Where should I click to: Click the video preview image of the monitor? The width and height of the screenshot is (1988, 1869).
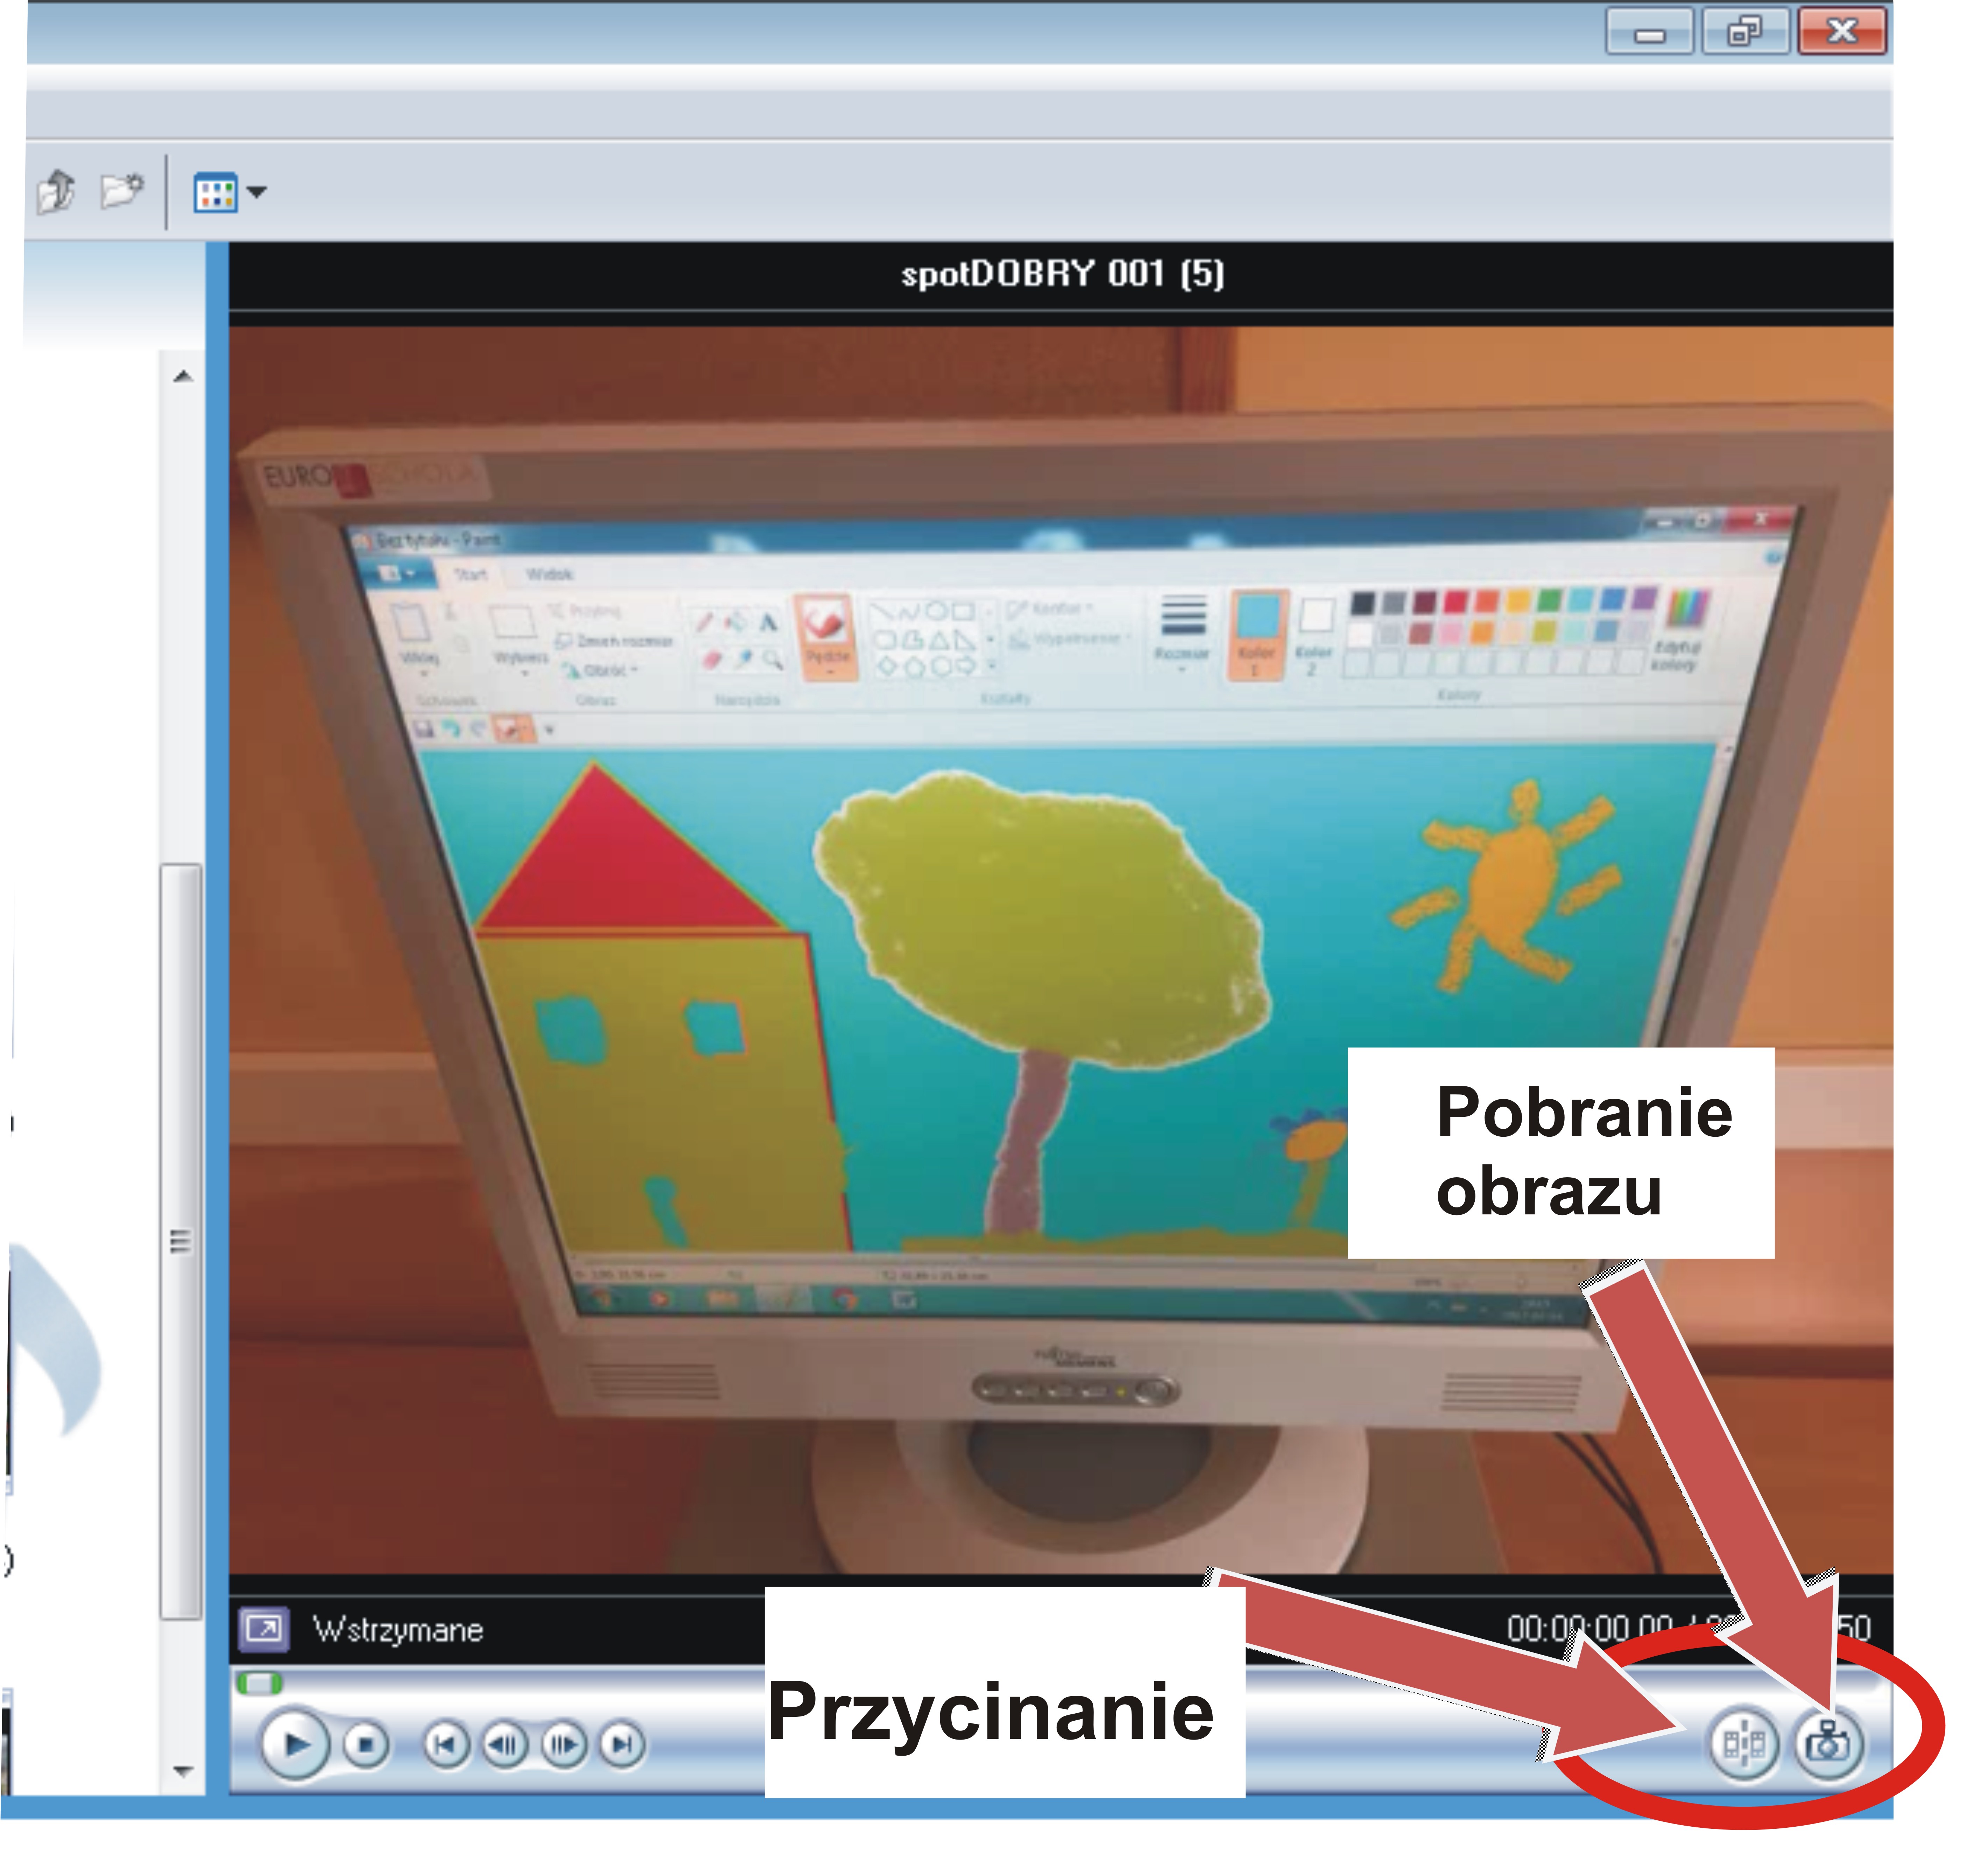(x=1060, y=950)
